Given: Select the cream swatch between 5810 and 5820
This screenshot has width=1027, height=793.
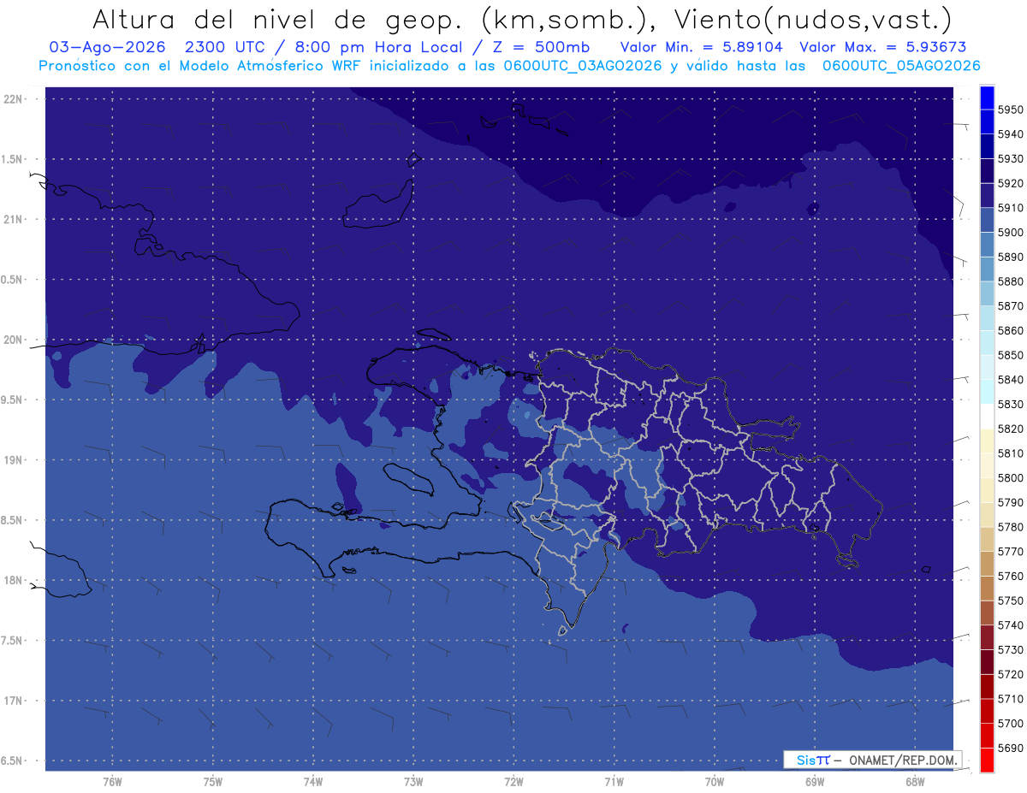Looking at the screenshot, I should (x=987, y=441).
